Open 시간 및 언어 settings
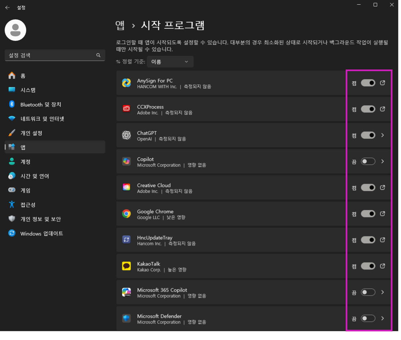The image size is (401, 340). [55, 176]
